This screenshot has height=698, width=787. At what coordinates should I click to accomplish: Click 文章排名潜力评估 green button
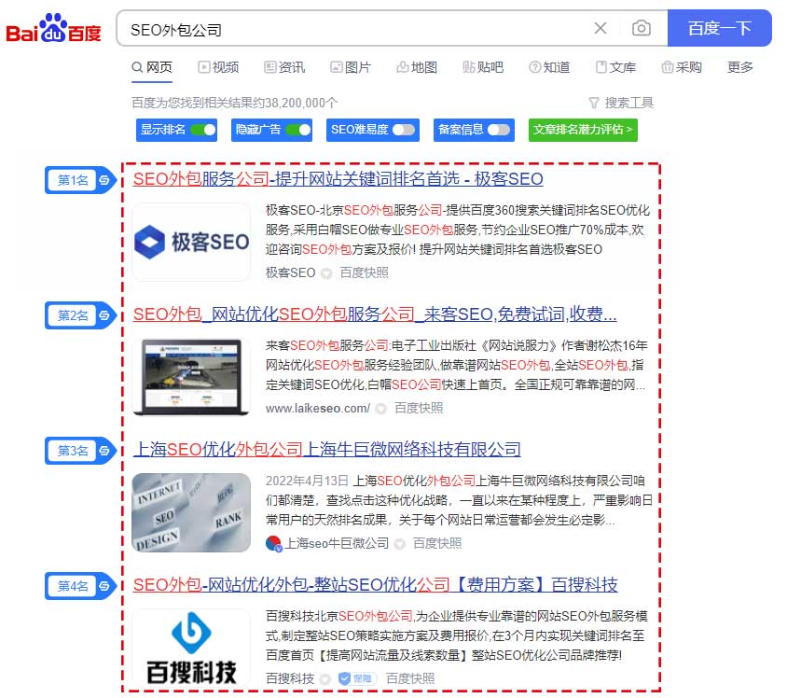coord(583,130)
